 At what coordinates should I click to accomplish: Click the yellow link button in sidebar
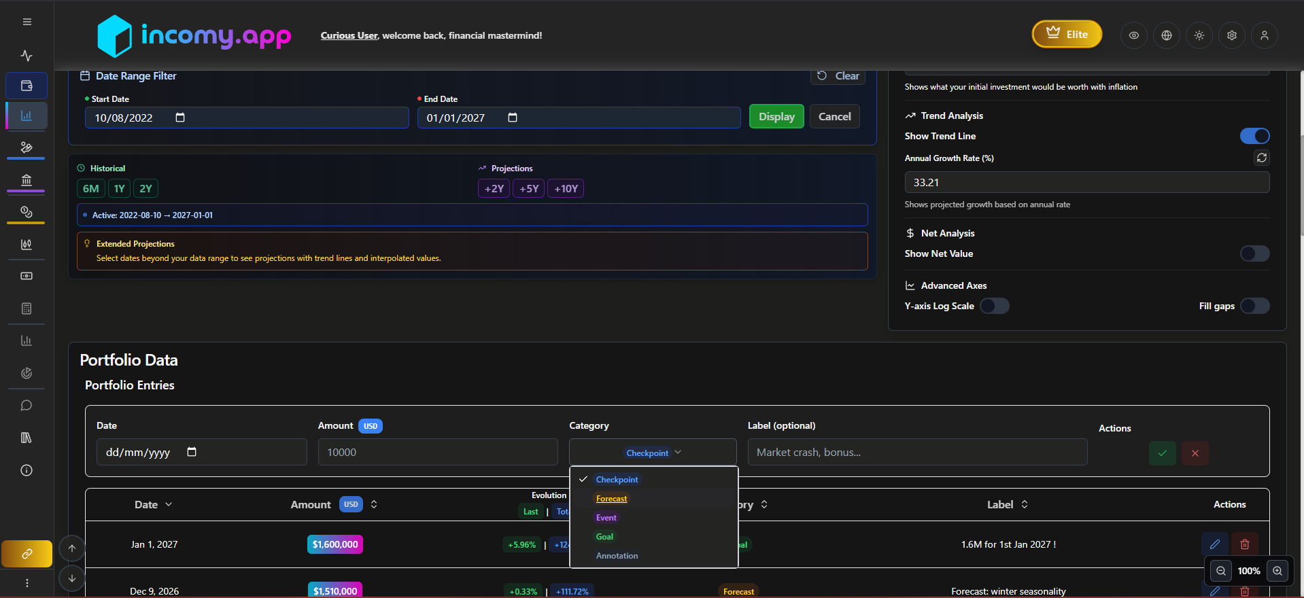[27, 554]
